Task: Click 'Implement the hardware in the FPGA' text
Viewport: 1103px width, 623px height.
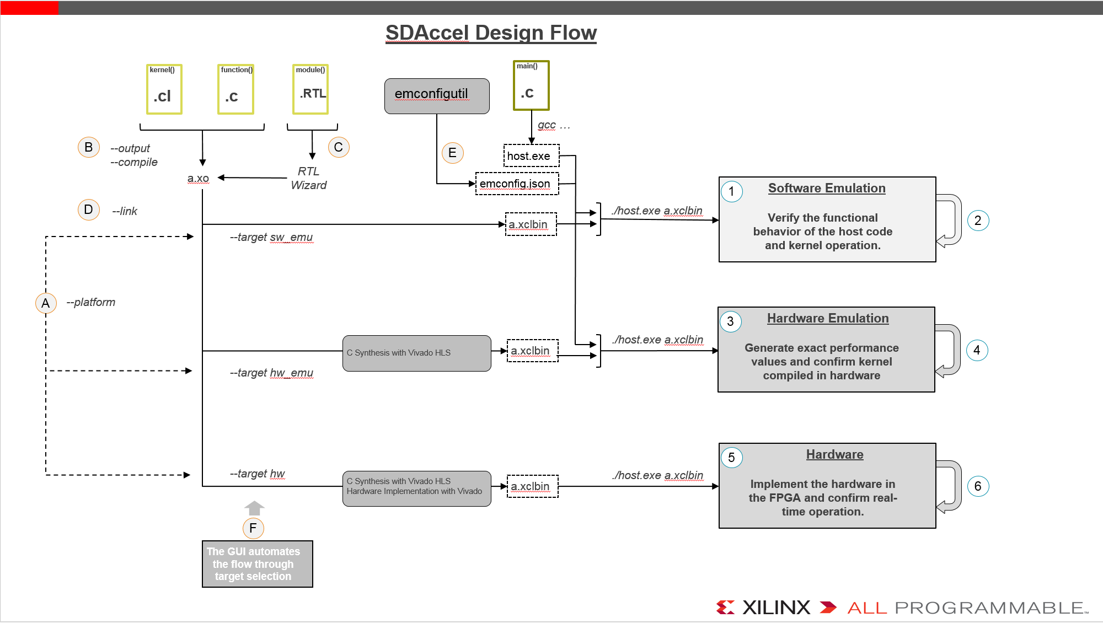Action: (x=823, y=498)
